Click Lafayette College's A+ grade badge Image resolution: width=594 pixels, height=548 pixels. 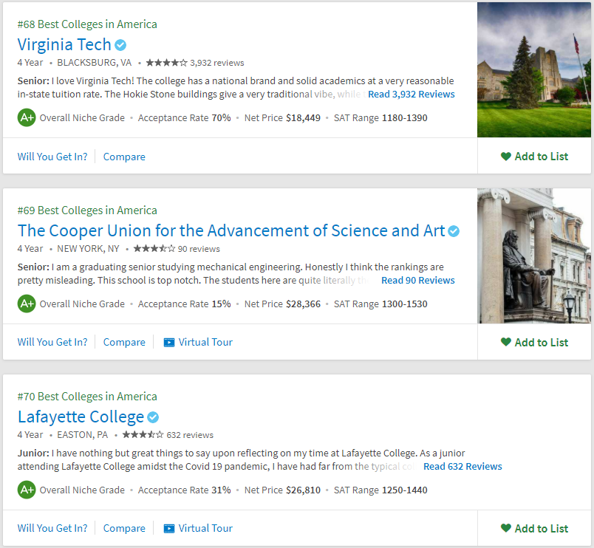coord(27,490)
